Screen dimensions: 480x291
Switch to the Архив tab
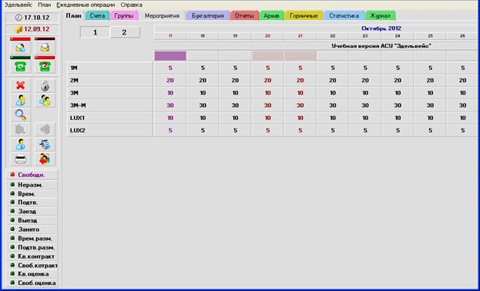(x=271, y=15)
